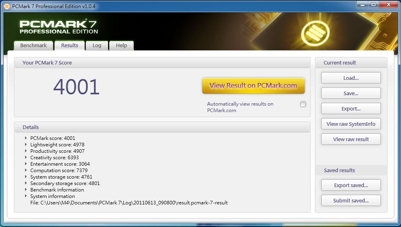Click View Result on PCMark.com button
The image size is (401, 227).
[x=253, y=86]
